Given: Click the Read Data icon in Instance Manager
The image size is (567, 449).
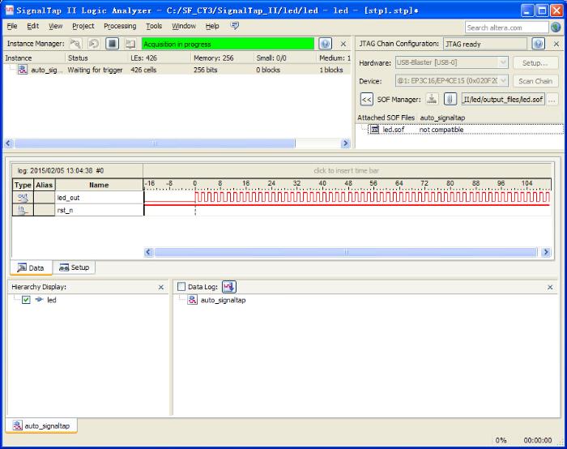Looking at the screenshot, I should click(x=130, y=44).
